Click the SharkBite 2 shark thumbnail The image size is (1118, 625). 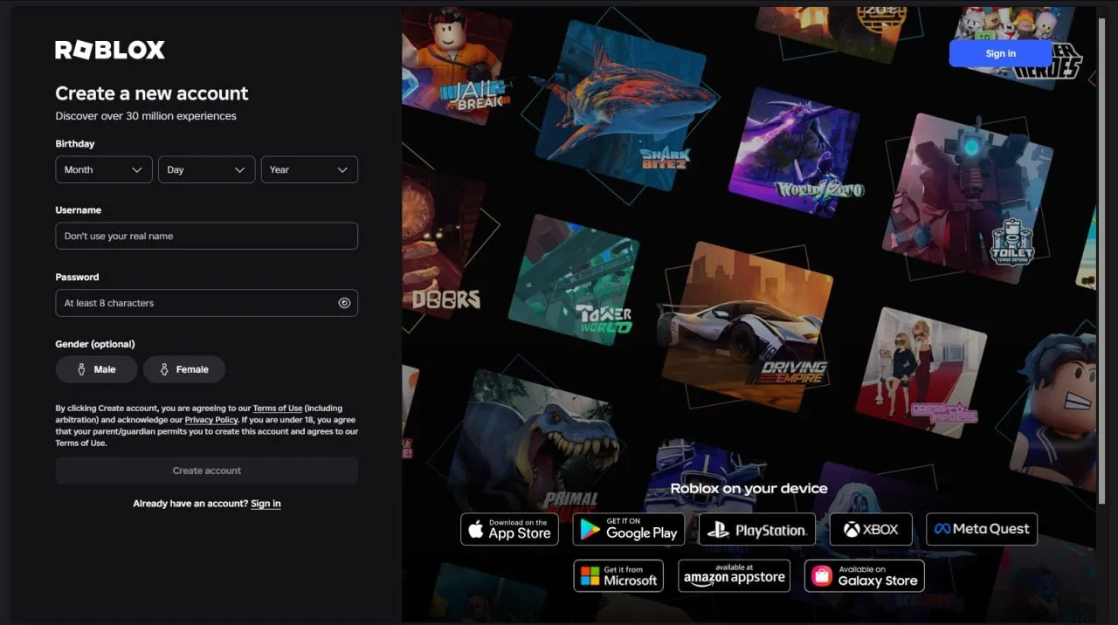pyautogui.click(x=622, y=105)
